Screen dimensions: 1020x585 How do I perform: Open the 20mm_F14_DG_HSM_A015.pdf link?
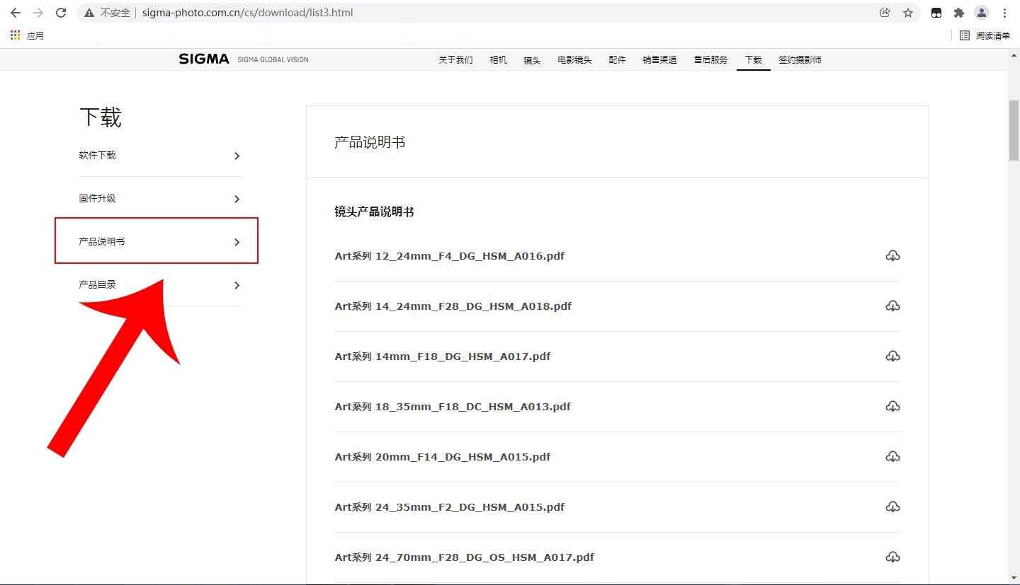(x=442, y=456)
